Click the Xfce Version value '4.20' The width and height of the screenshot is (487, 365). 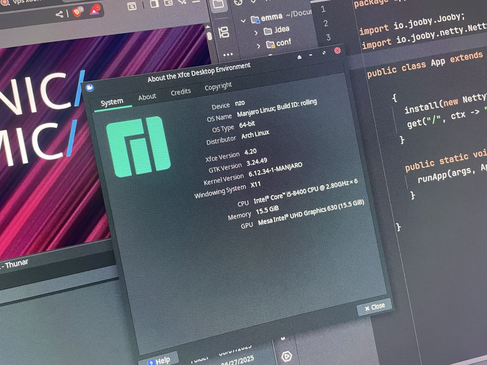pos(250,151)
